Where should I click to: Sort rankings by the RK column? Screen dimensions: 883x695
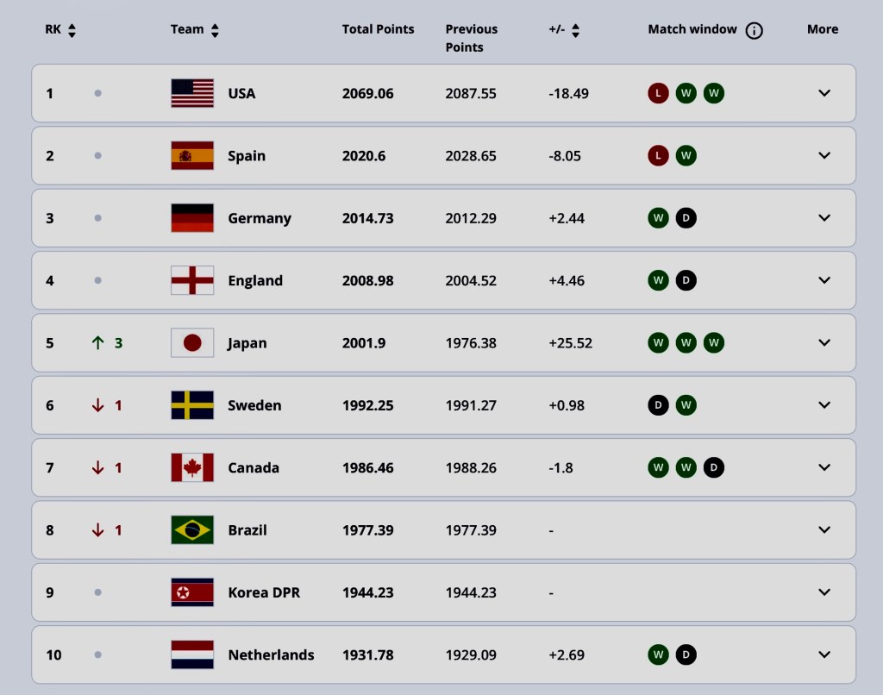click(x=72, y=31)
